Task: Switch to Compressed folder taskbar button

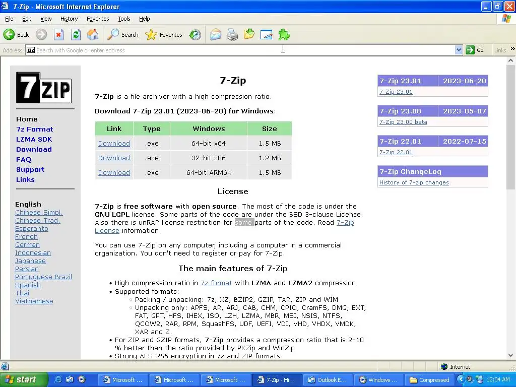Action: point(429,380)
